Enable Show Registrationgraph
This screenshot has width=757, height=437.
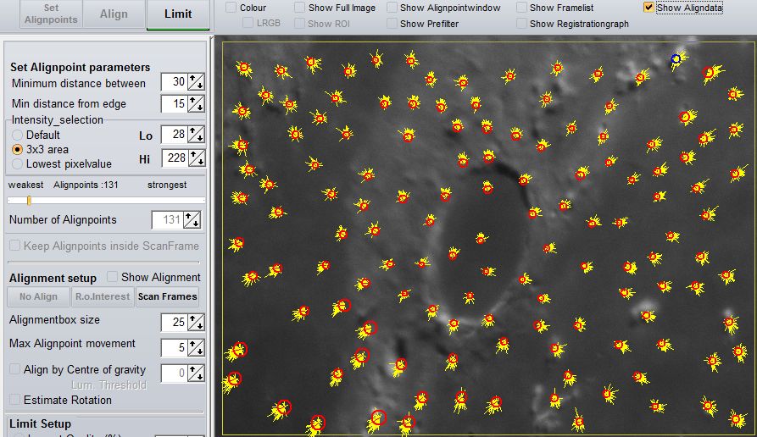point(521,23)
